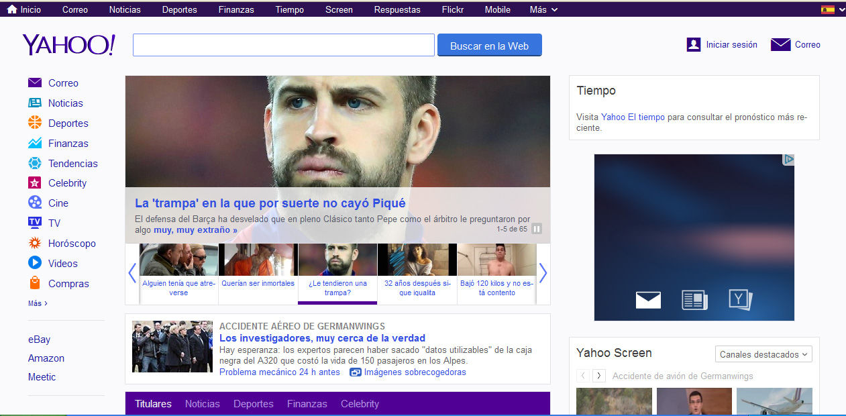The height and width of the screenshot is (416, 846).
Task: Click the newspaper icon in the ad panel
Action: (694, 300)
